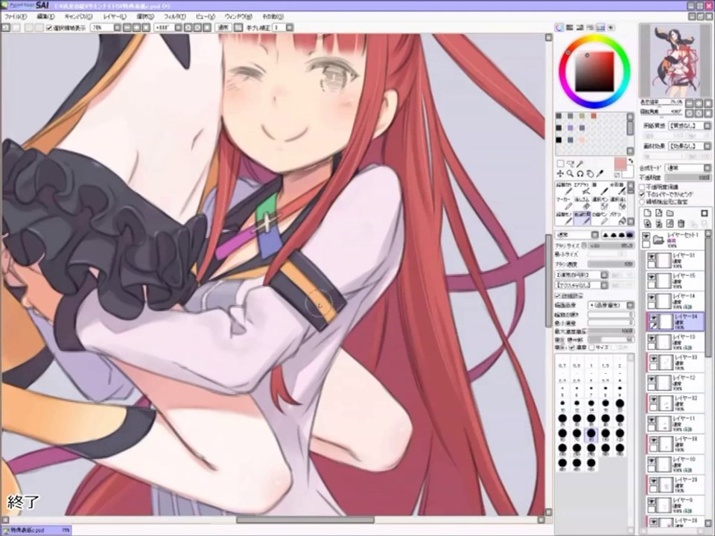Select the zoom magnifier tool
This screenshot has width=715, height=536.
pyautogui.click(x=570, y=173)
